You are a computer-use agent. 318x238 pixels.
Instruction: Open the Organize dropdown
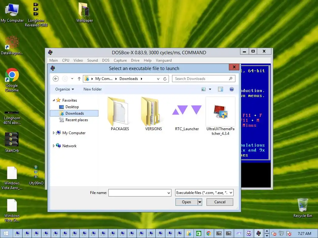click(65, 89)
